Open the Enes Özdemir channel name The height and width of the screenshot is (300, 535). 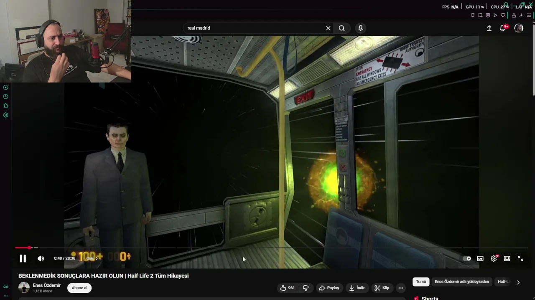(x=47, y=285)
